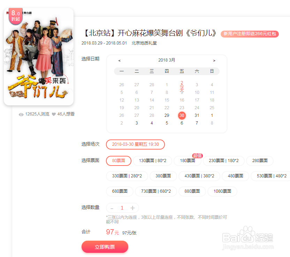Pick April 7 in calendar
Viewport: 290px width, 257px height.
coord(197,123)
